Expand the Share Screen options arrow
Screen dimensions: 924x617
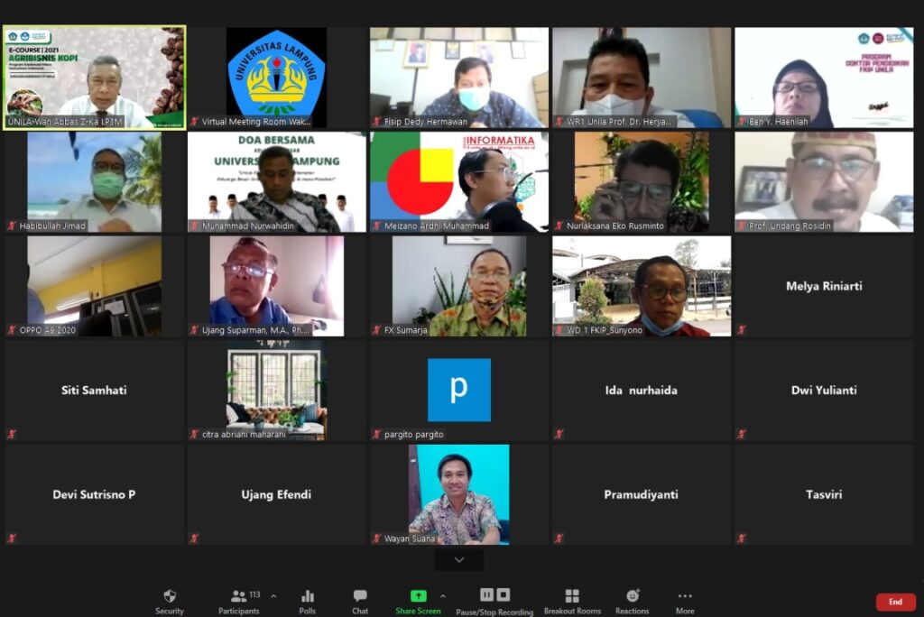[x=442, y=596]
